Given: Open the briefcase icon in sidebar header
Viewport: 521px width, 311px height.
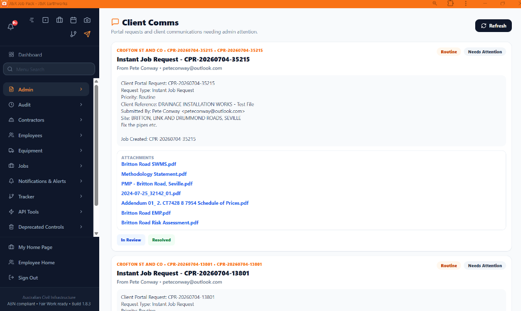Looking at the screenshot, I should 60,20.
